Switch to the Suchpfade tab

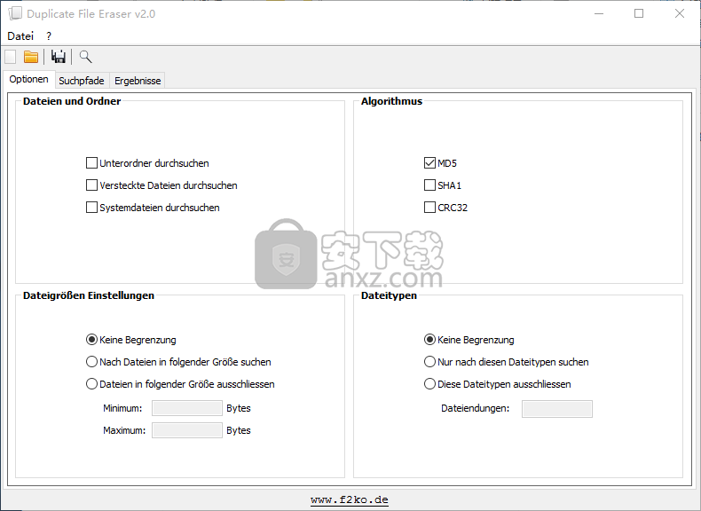pyautogui.click(x=82, y=81)
